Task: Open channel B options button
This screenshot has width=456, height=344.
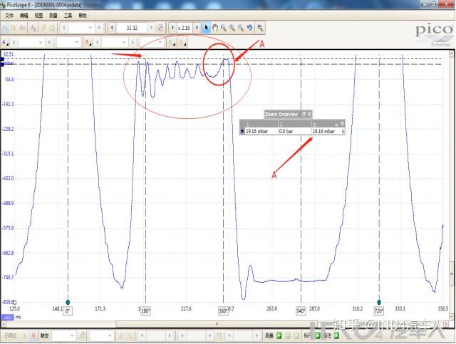Action: click(88, 43)
